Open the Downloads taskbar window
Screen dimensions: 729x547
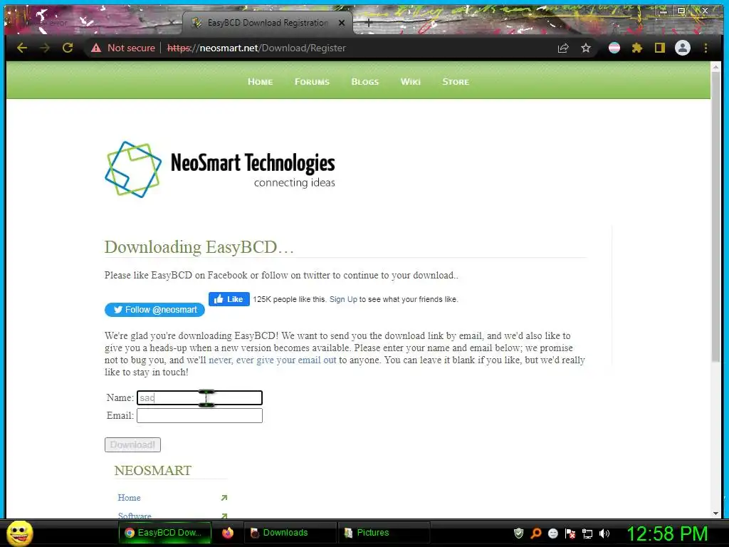tap(290, 533)
